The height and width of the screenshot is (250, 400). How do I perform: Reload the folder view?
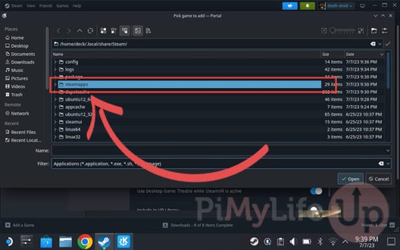coord(90,31)
